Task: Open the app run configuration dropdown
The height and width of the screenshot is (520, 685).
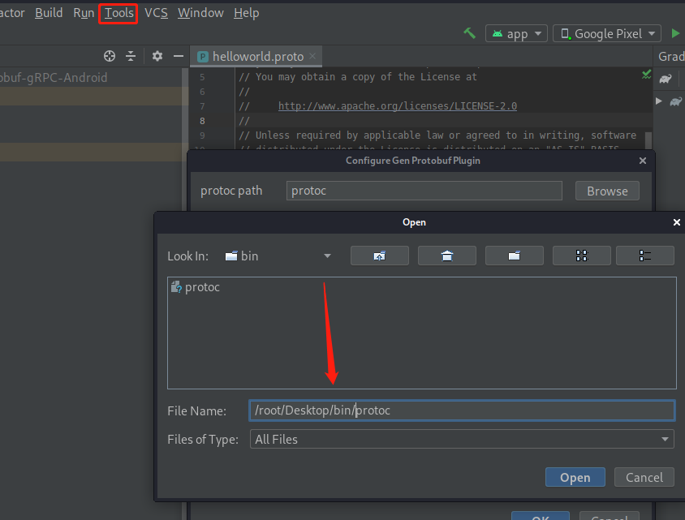Action: tap(517, 33)
